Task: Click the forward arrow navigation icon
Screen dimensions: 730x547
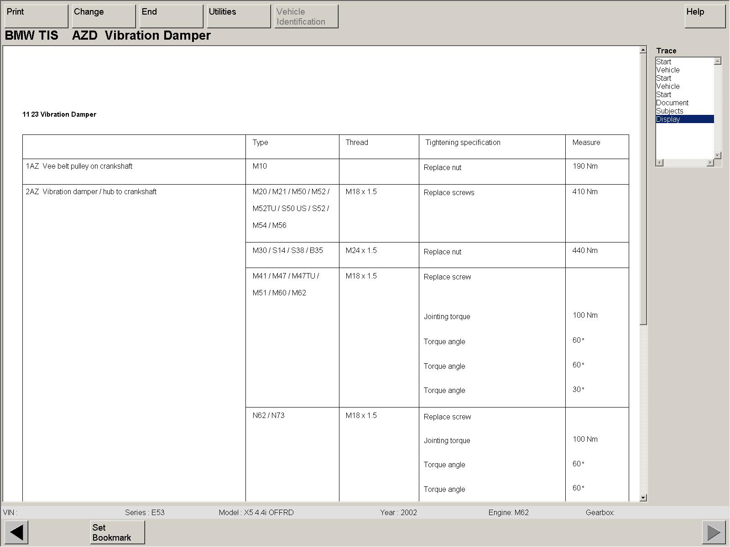Action: coord(714,532)
